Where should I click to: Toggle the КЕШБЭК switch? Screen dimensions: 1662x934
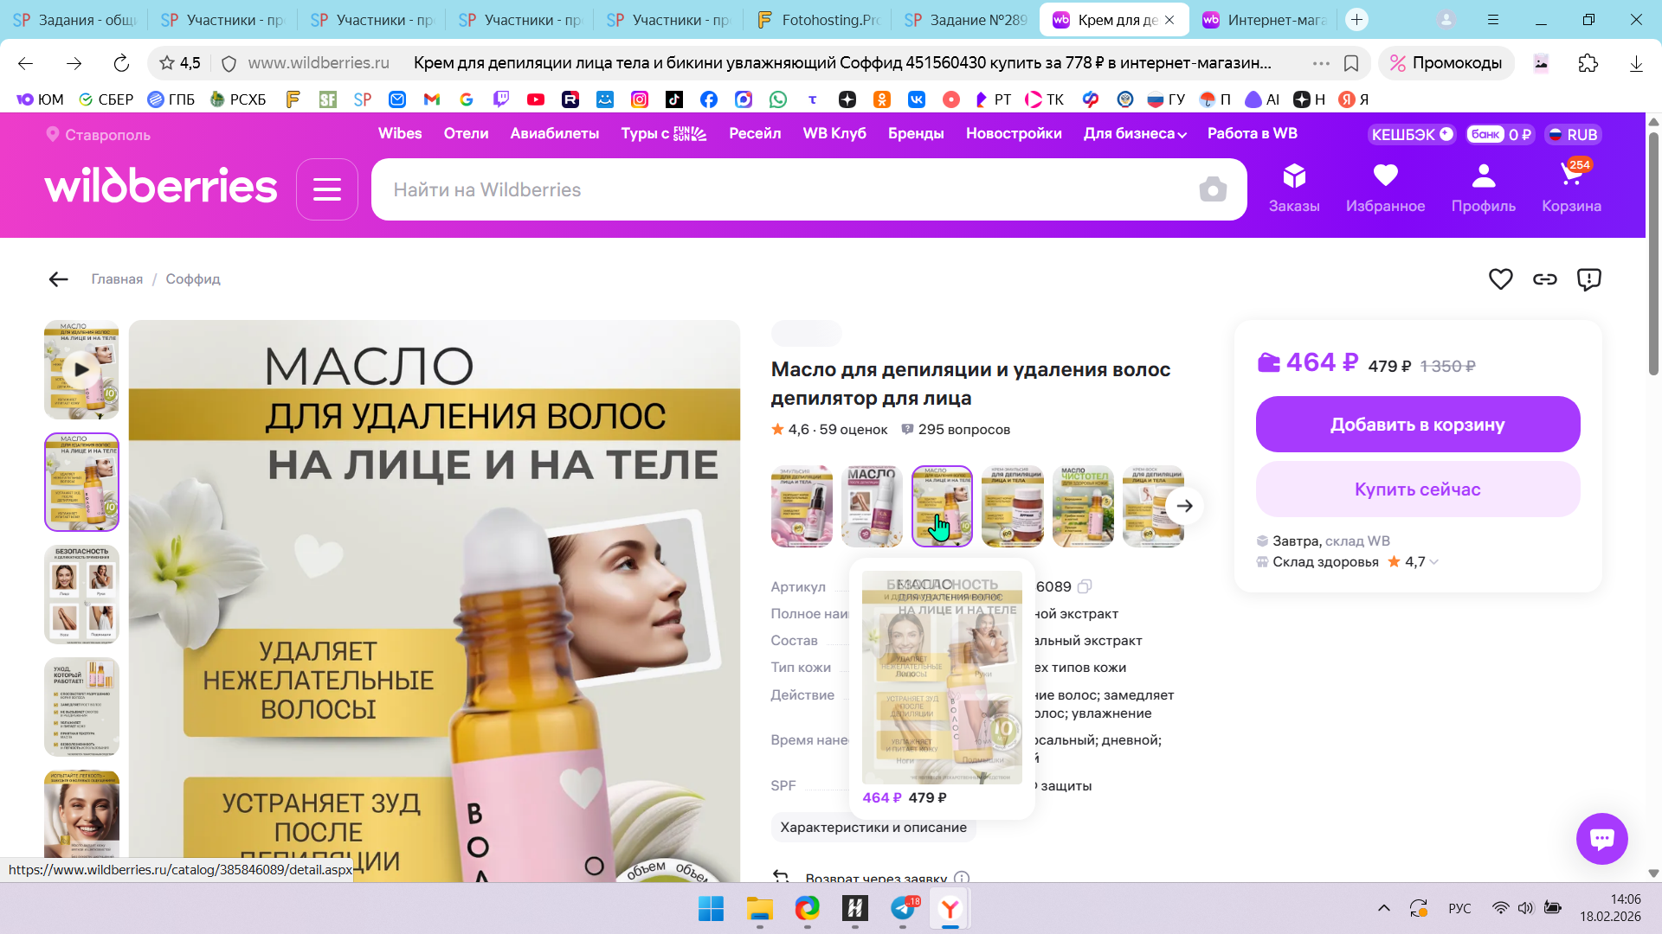coord(1446,134)
